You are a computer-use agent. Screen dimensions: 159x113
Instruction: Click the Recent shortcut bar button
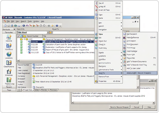click(x=9, y=87)
